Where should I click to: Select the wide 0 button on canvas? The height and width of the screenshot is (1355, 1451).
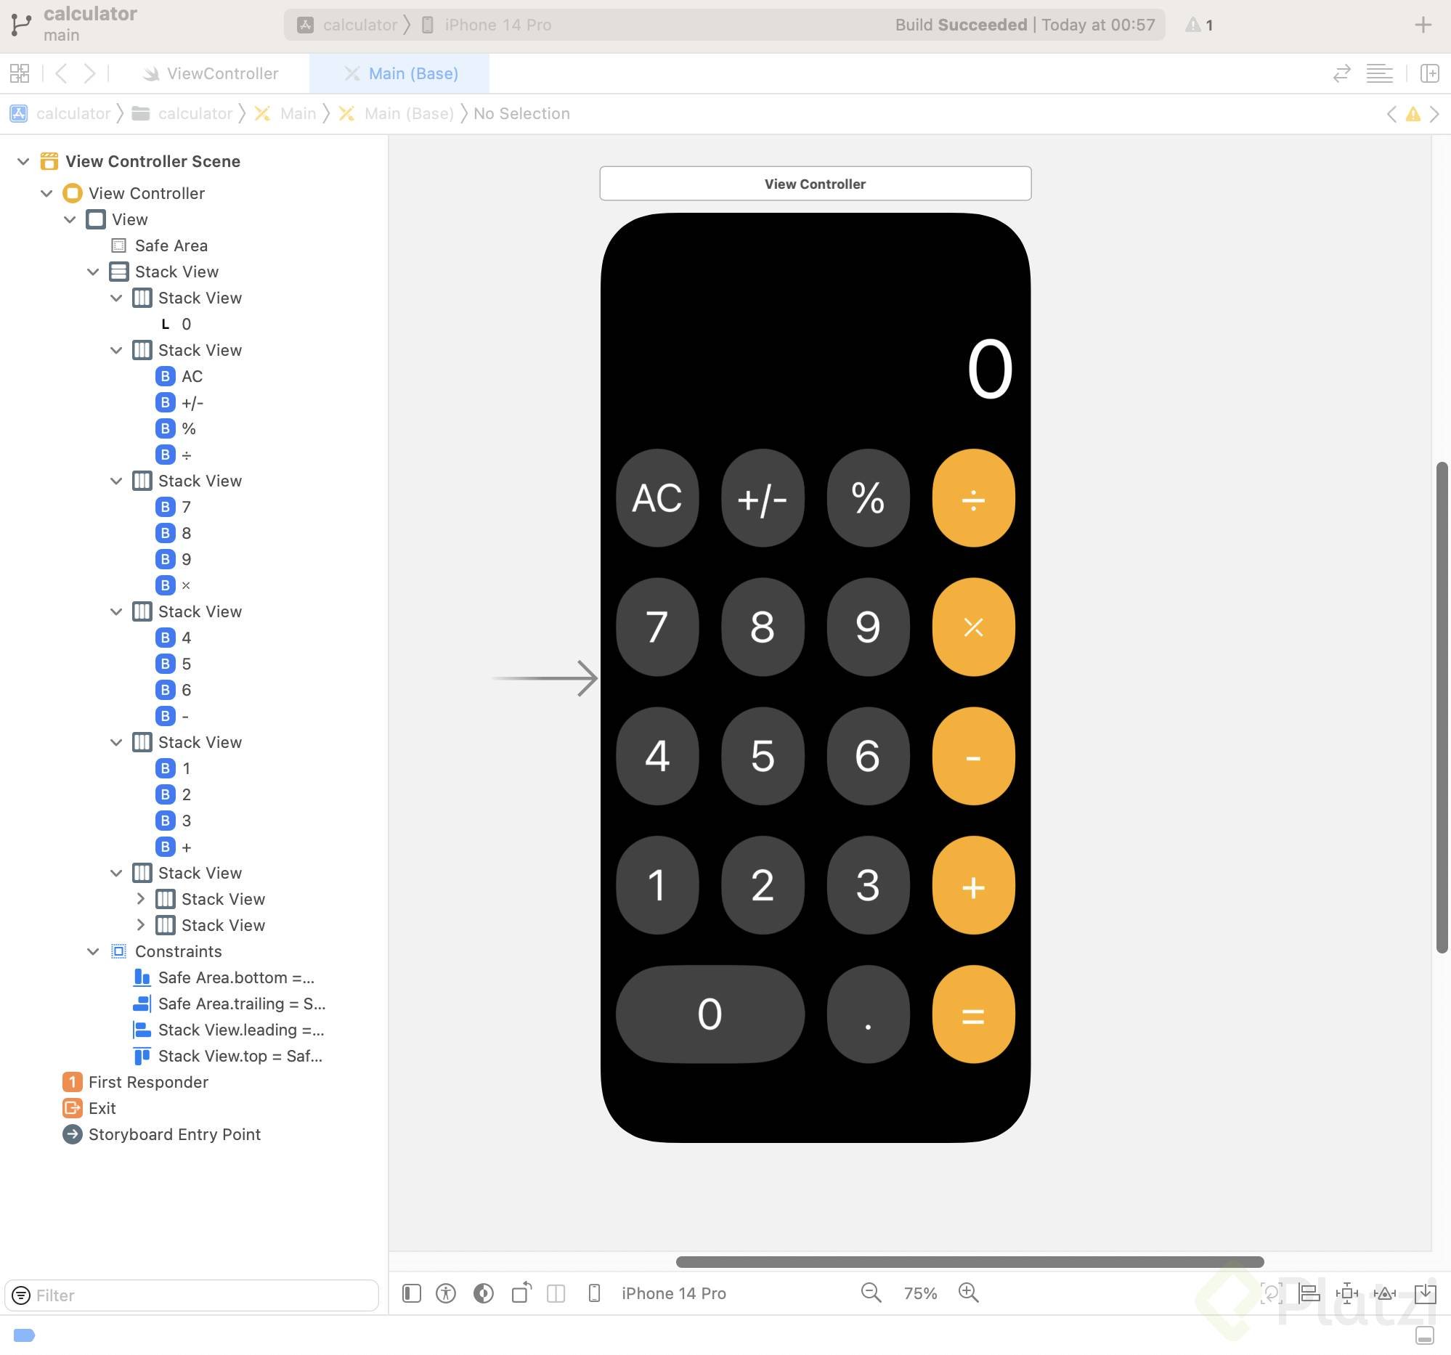coord(710,1014)
